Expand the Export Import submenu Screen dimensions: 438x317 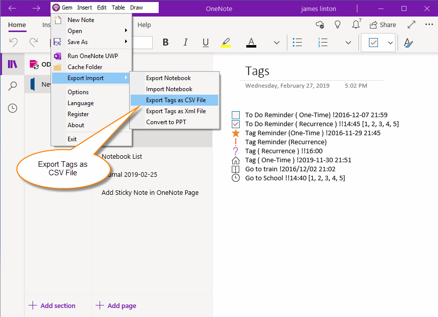tap(92, 78)
